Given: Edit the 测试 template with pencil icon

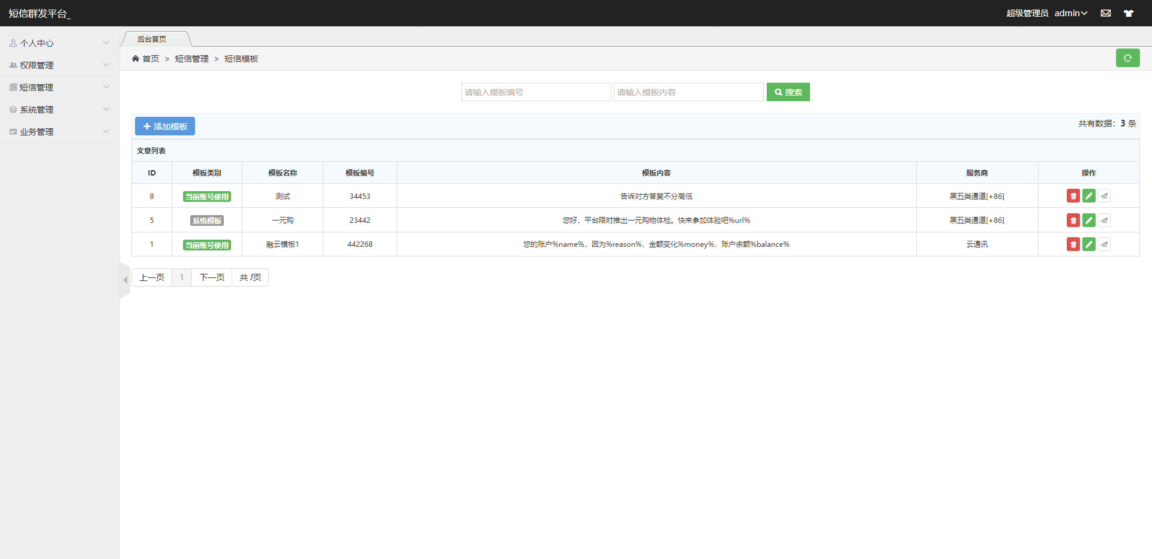Looking at the screenshot, I should 1088,196.
